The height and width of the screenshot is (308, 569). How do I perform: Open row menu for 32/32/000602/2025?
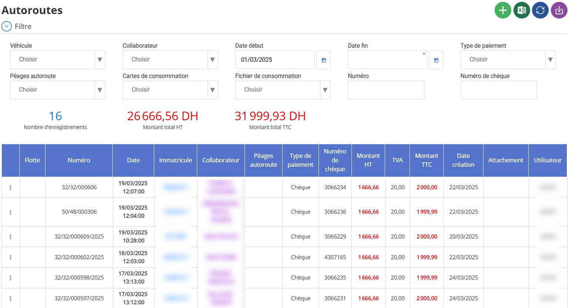click(10, 257)
